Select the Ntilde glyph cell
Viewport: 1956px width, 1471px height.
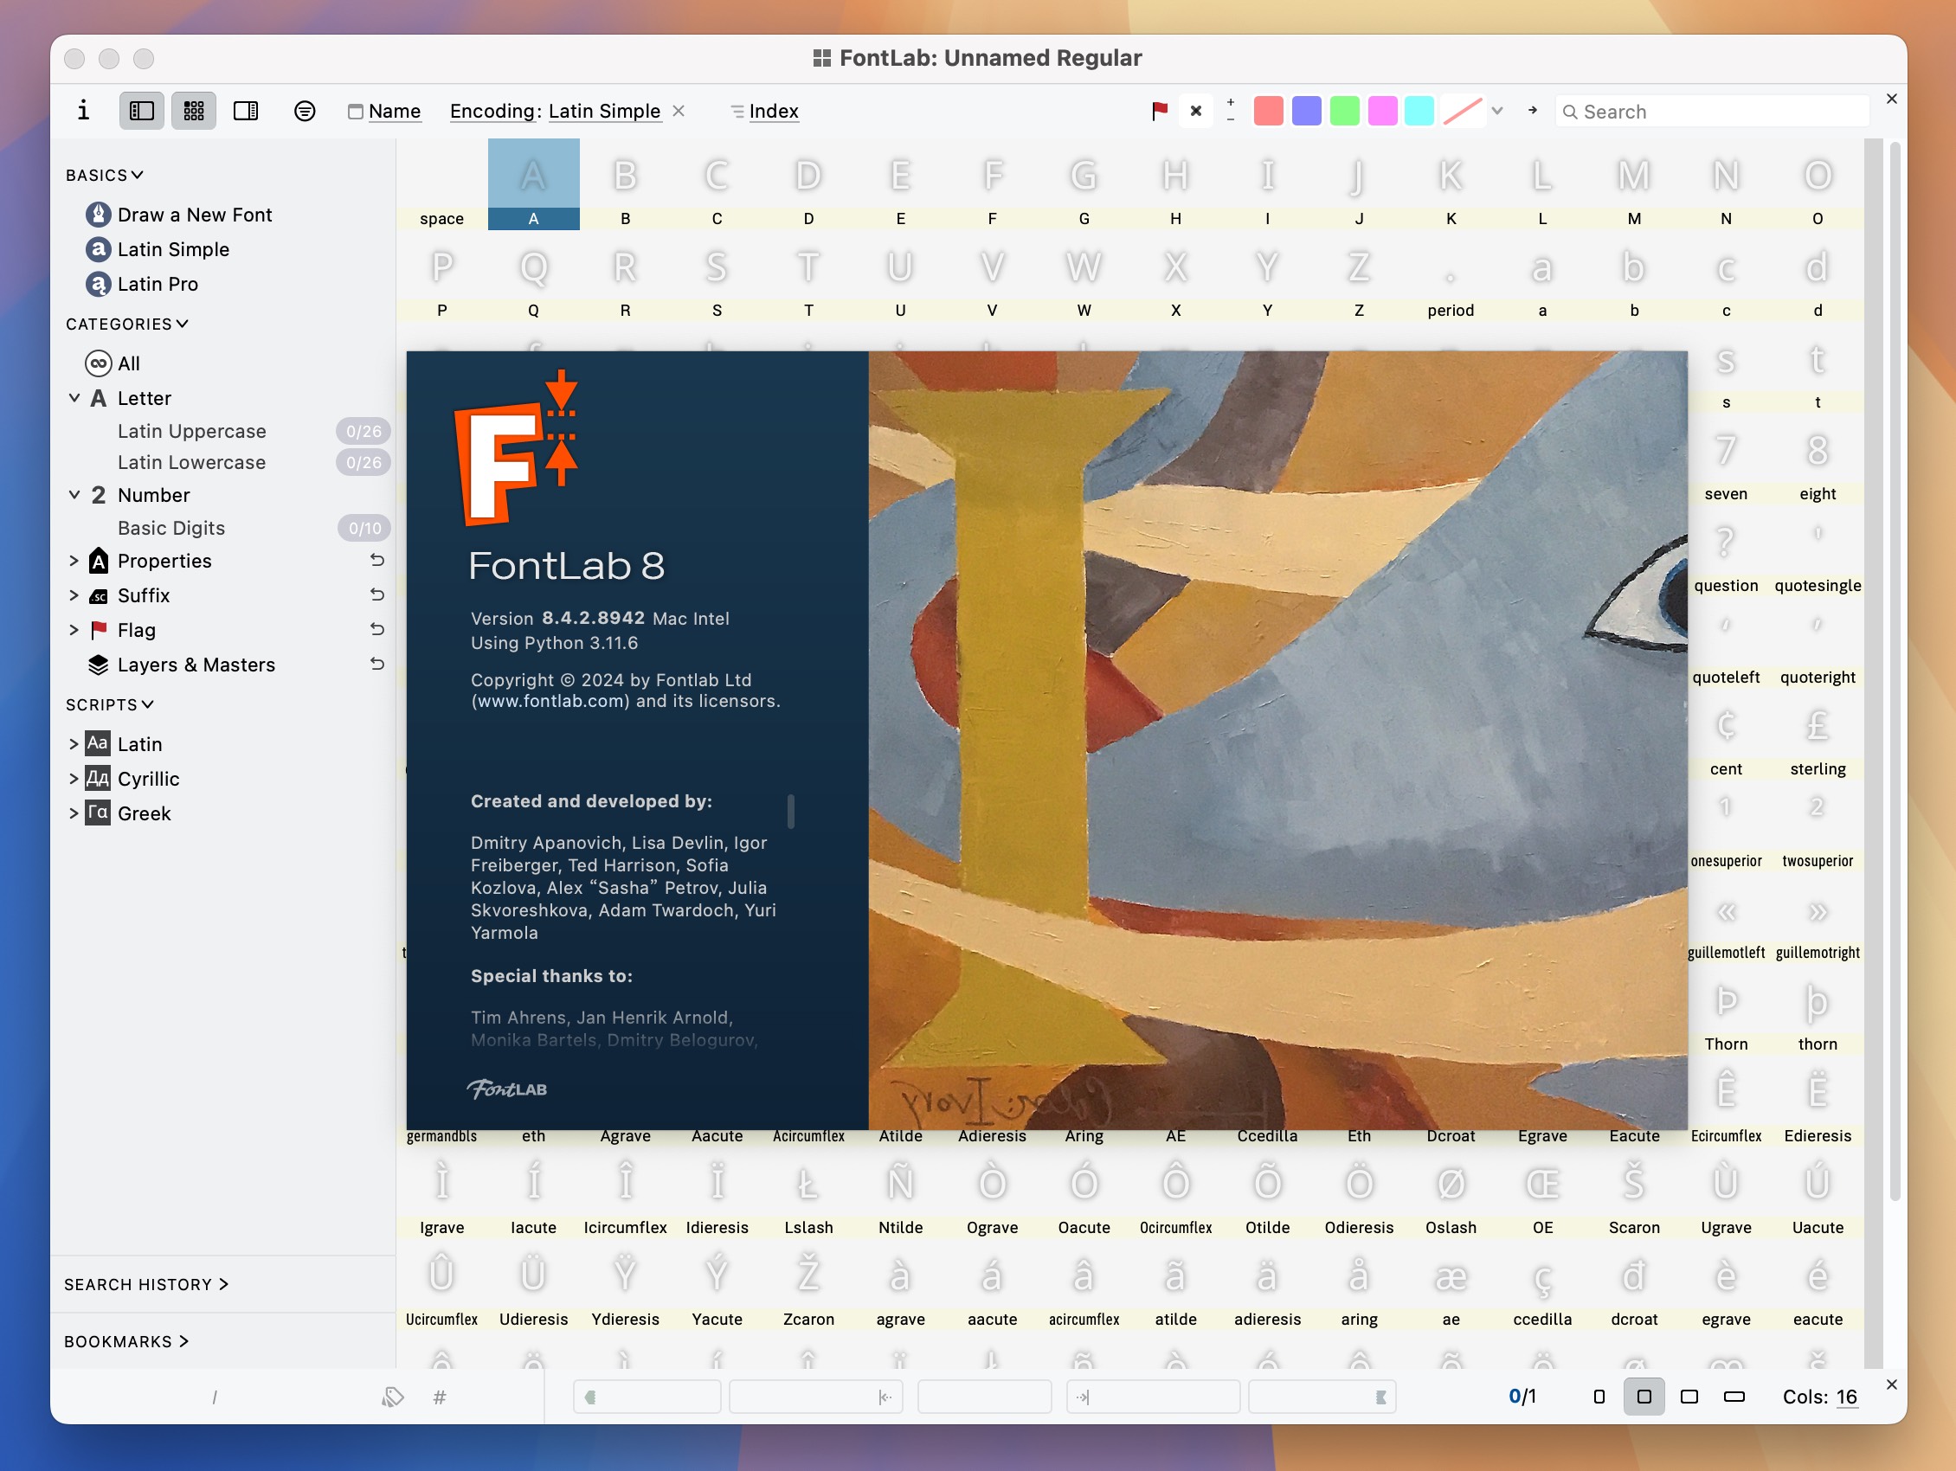900,1193
